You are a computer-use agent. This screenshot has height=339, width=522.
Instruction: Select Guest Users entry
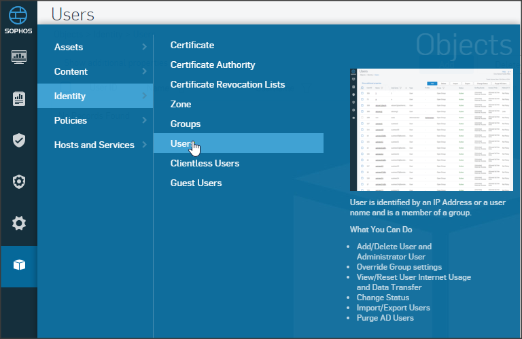coord(196,183)
